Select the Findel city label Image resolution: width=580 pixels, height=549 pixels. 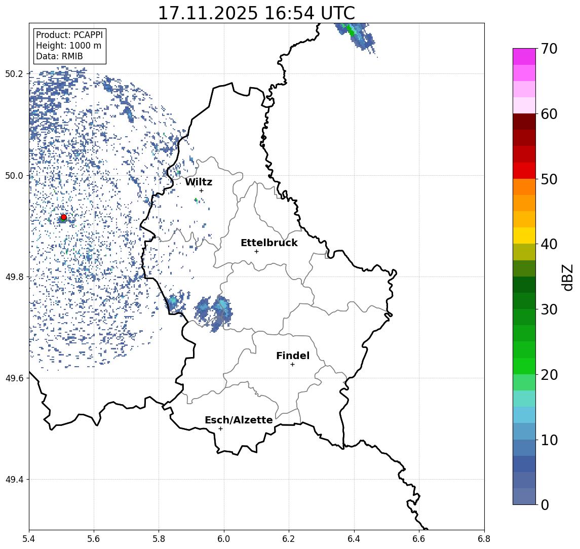click(x=293, y=356)
